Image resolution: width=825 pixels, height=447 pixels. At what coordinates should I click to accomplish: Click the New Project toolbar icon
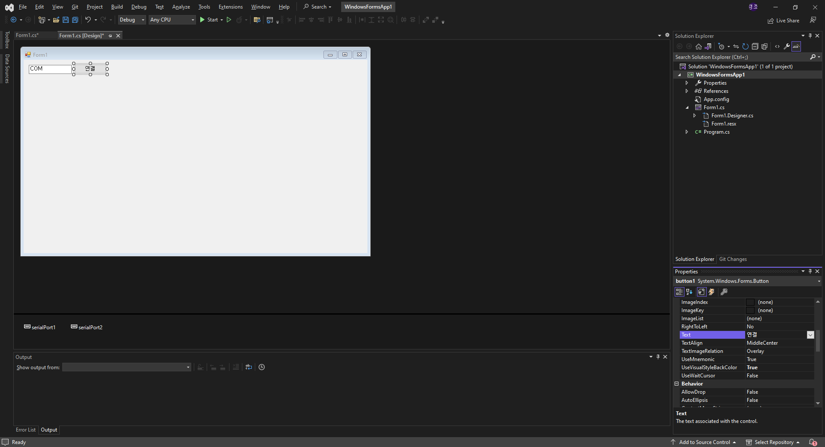[x=42, y=20]
